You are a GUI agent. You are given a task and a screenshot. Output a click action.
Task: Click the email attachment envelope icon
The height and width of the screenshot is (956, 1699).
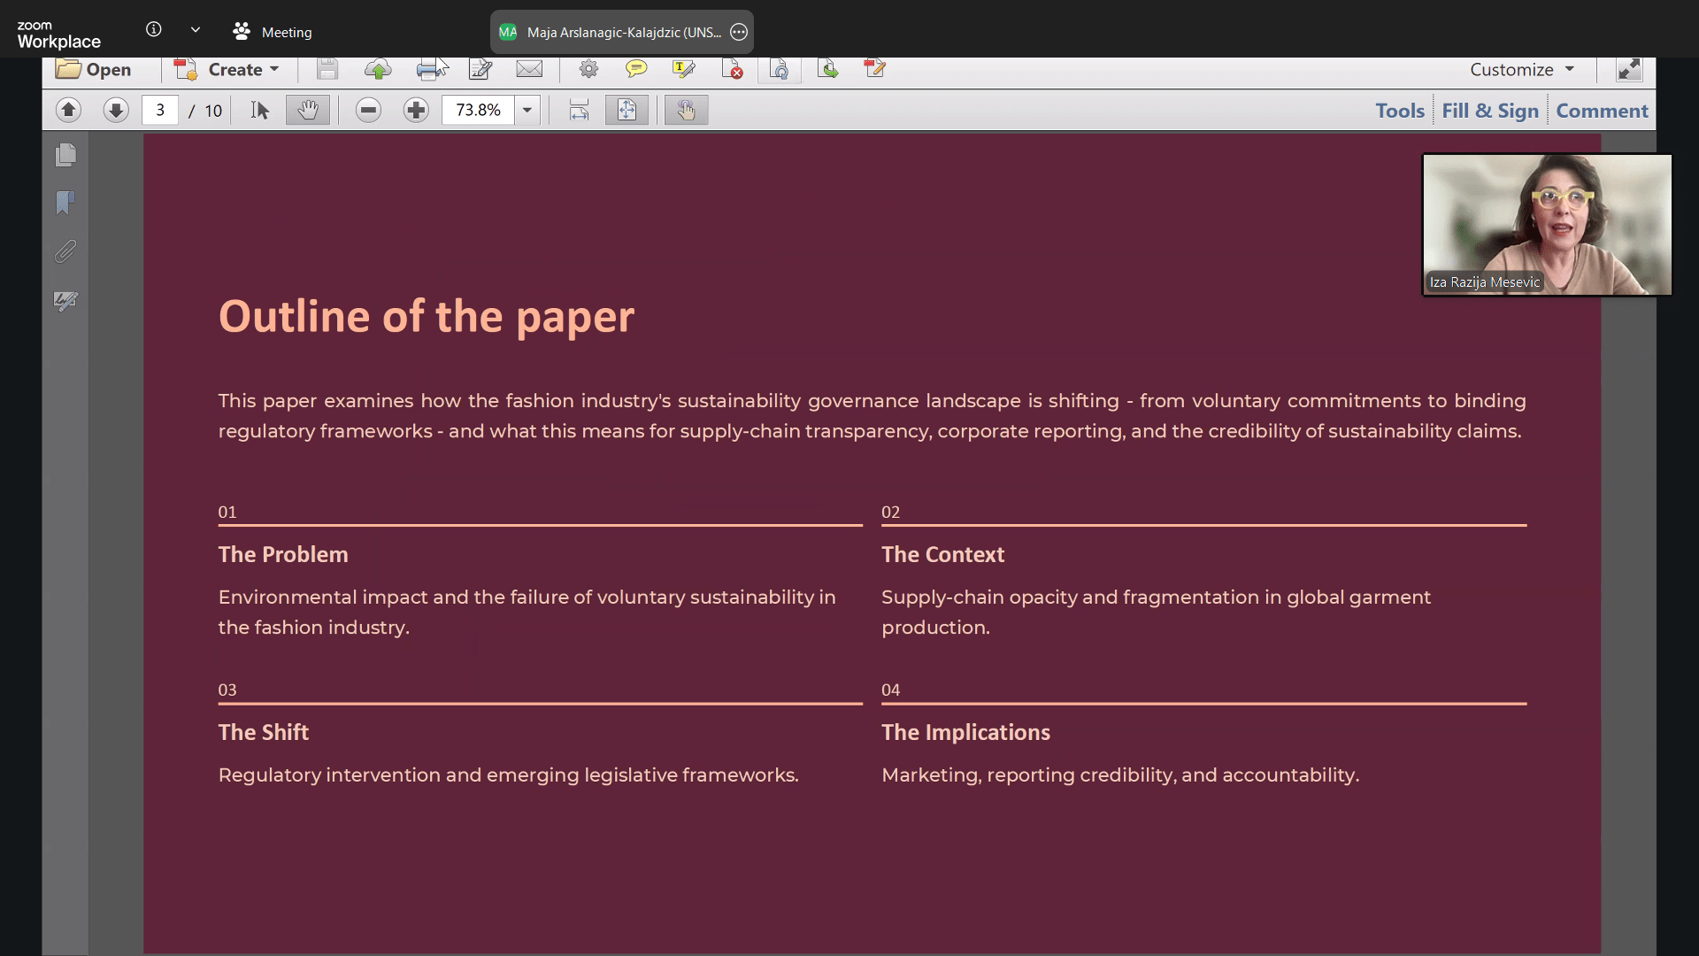[x=529, y=69]
